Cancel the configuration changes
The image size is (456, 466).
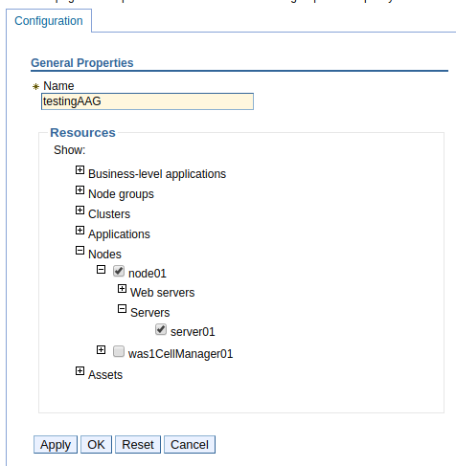tap(190, 445)
